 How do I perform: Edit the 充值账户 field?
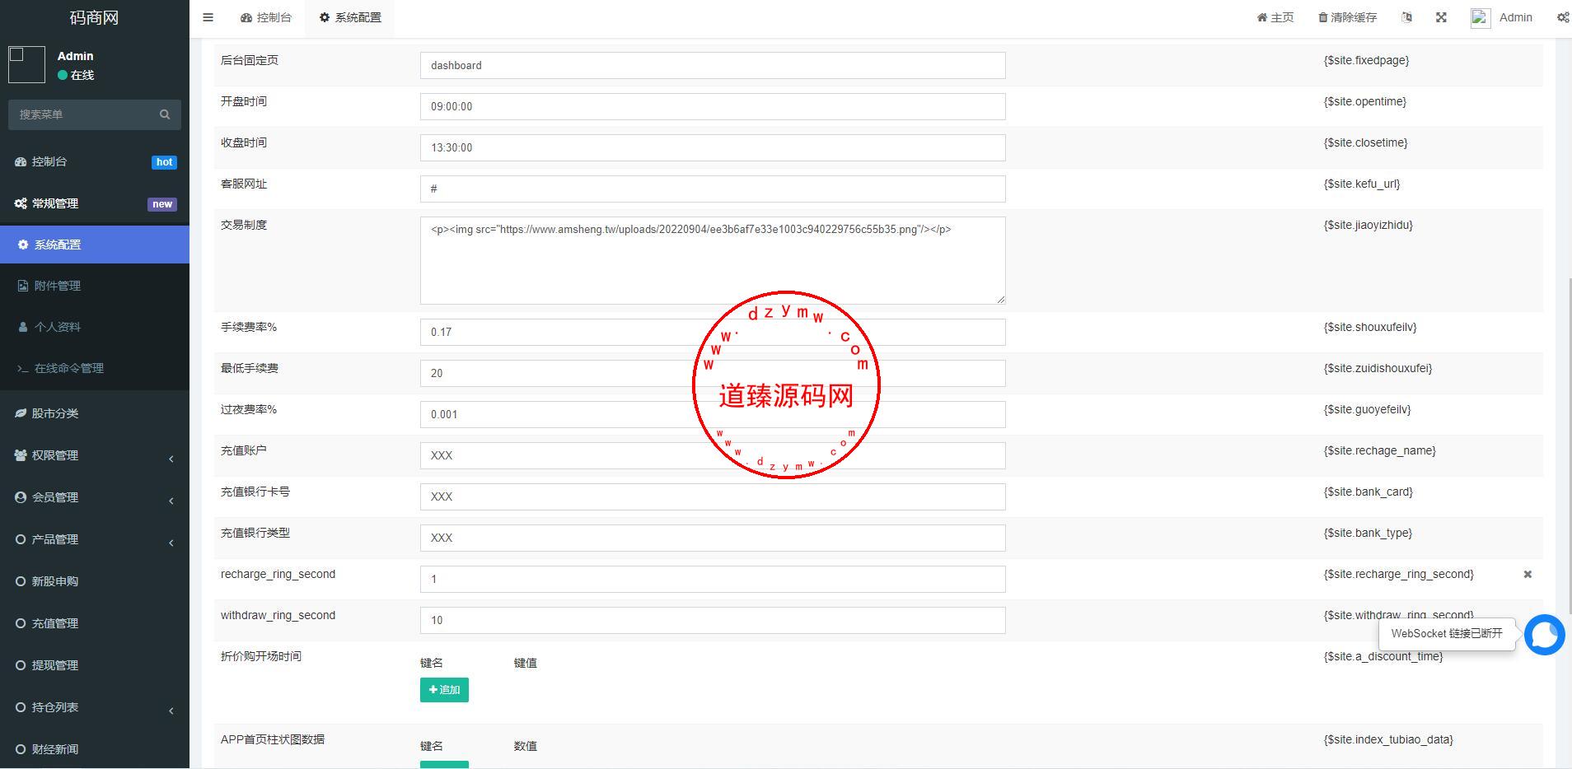(713, 455)
